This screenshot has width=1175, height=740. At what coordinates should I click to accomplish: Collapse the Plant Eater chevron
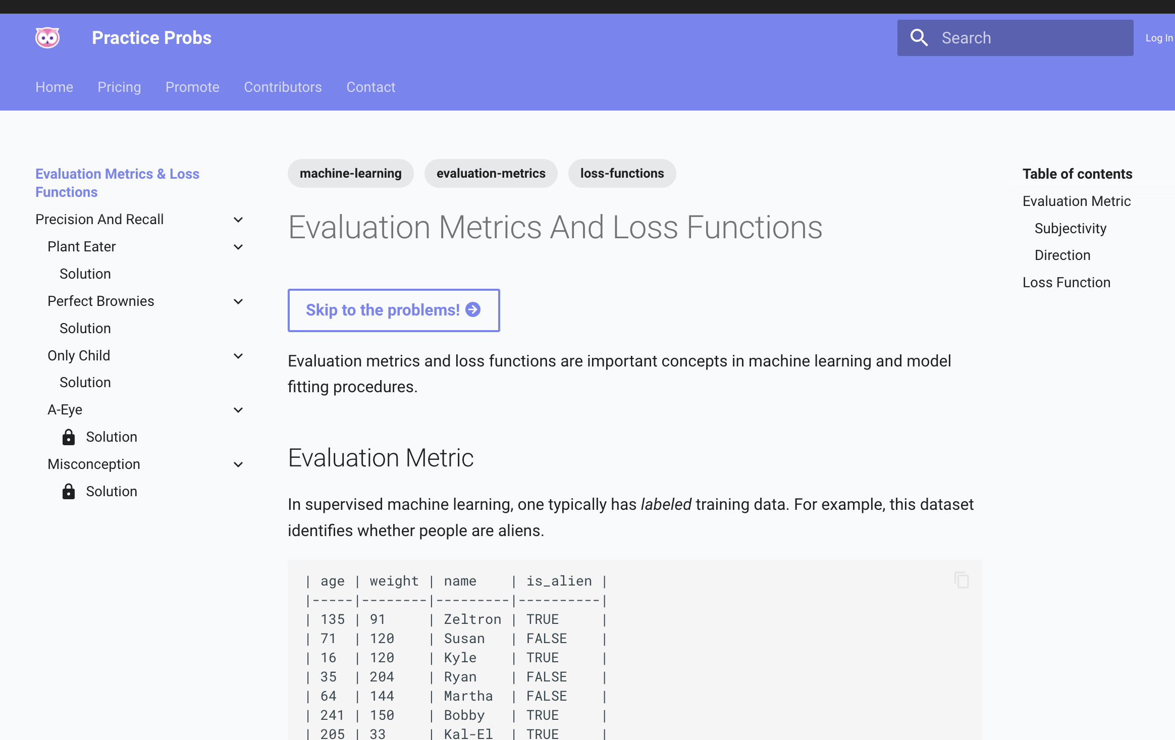click(x=238, y=247)
